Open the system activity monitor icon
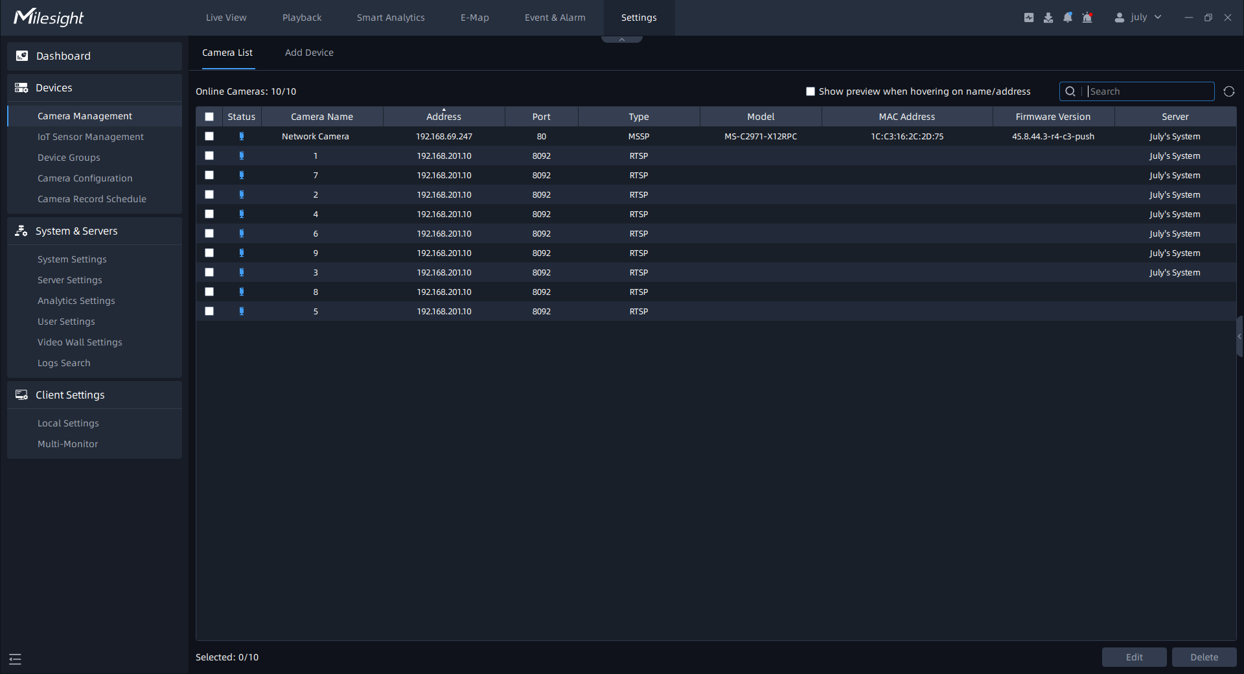The height and width of the screenshot is (674, 1244). pos(1028,17)
